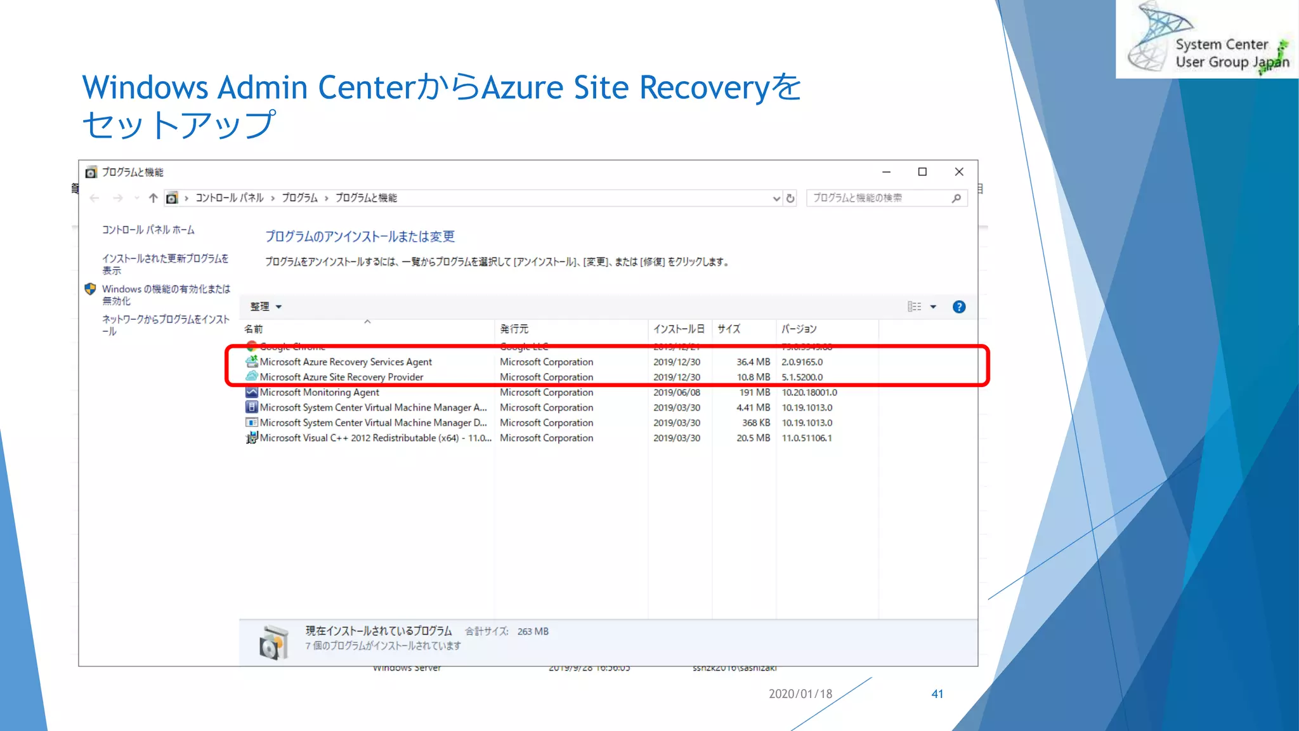Click Virtual Machine Manager D... icon
1299x731 pixels.
tap(252, 423)
